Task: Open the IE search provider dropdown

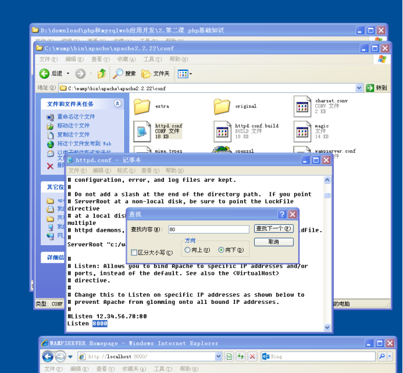Action: tap(390, 356)
